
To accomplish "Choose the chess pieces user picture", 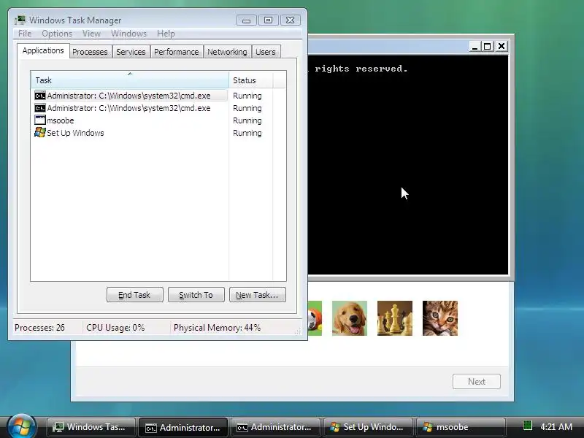I will click(395, 318).
